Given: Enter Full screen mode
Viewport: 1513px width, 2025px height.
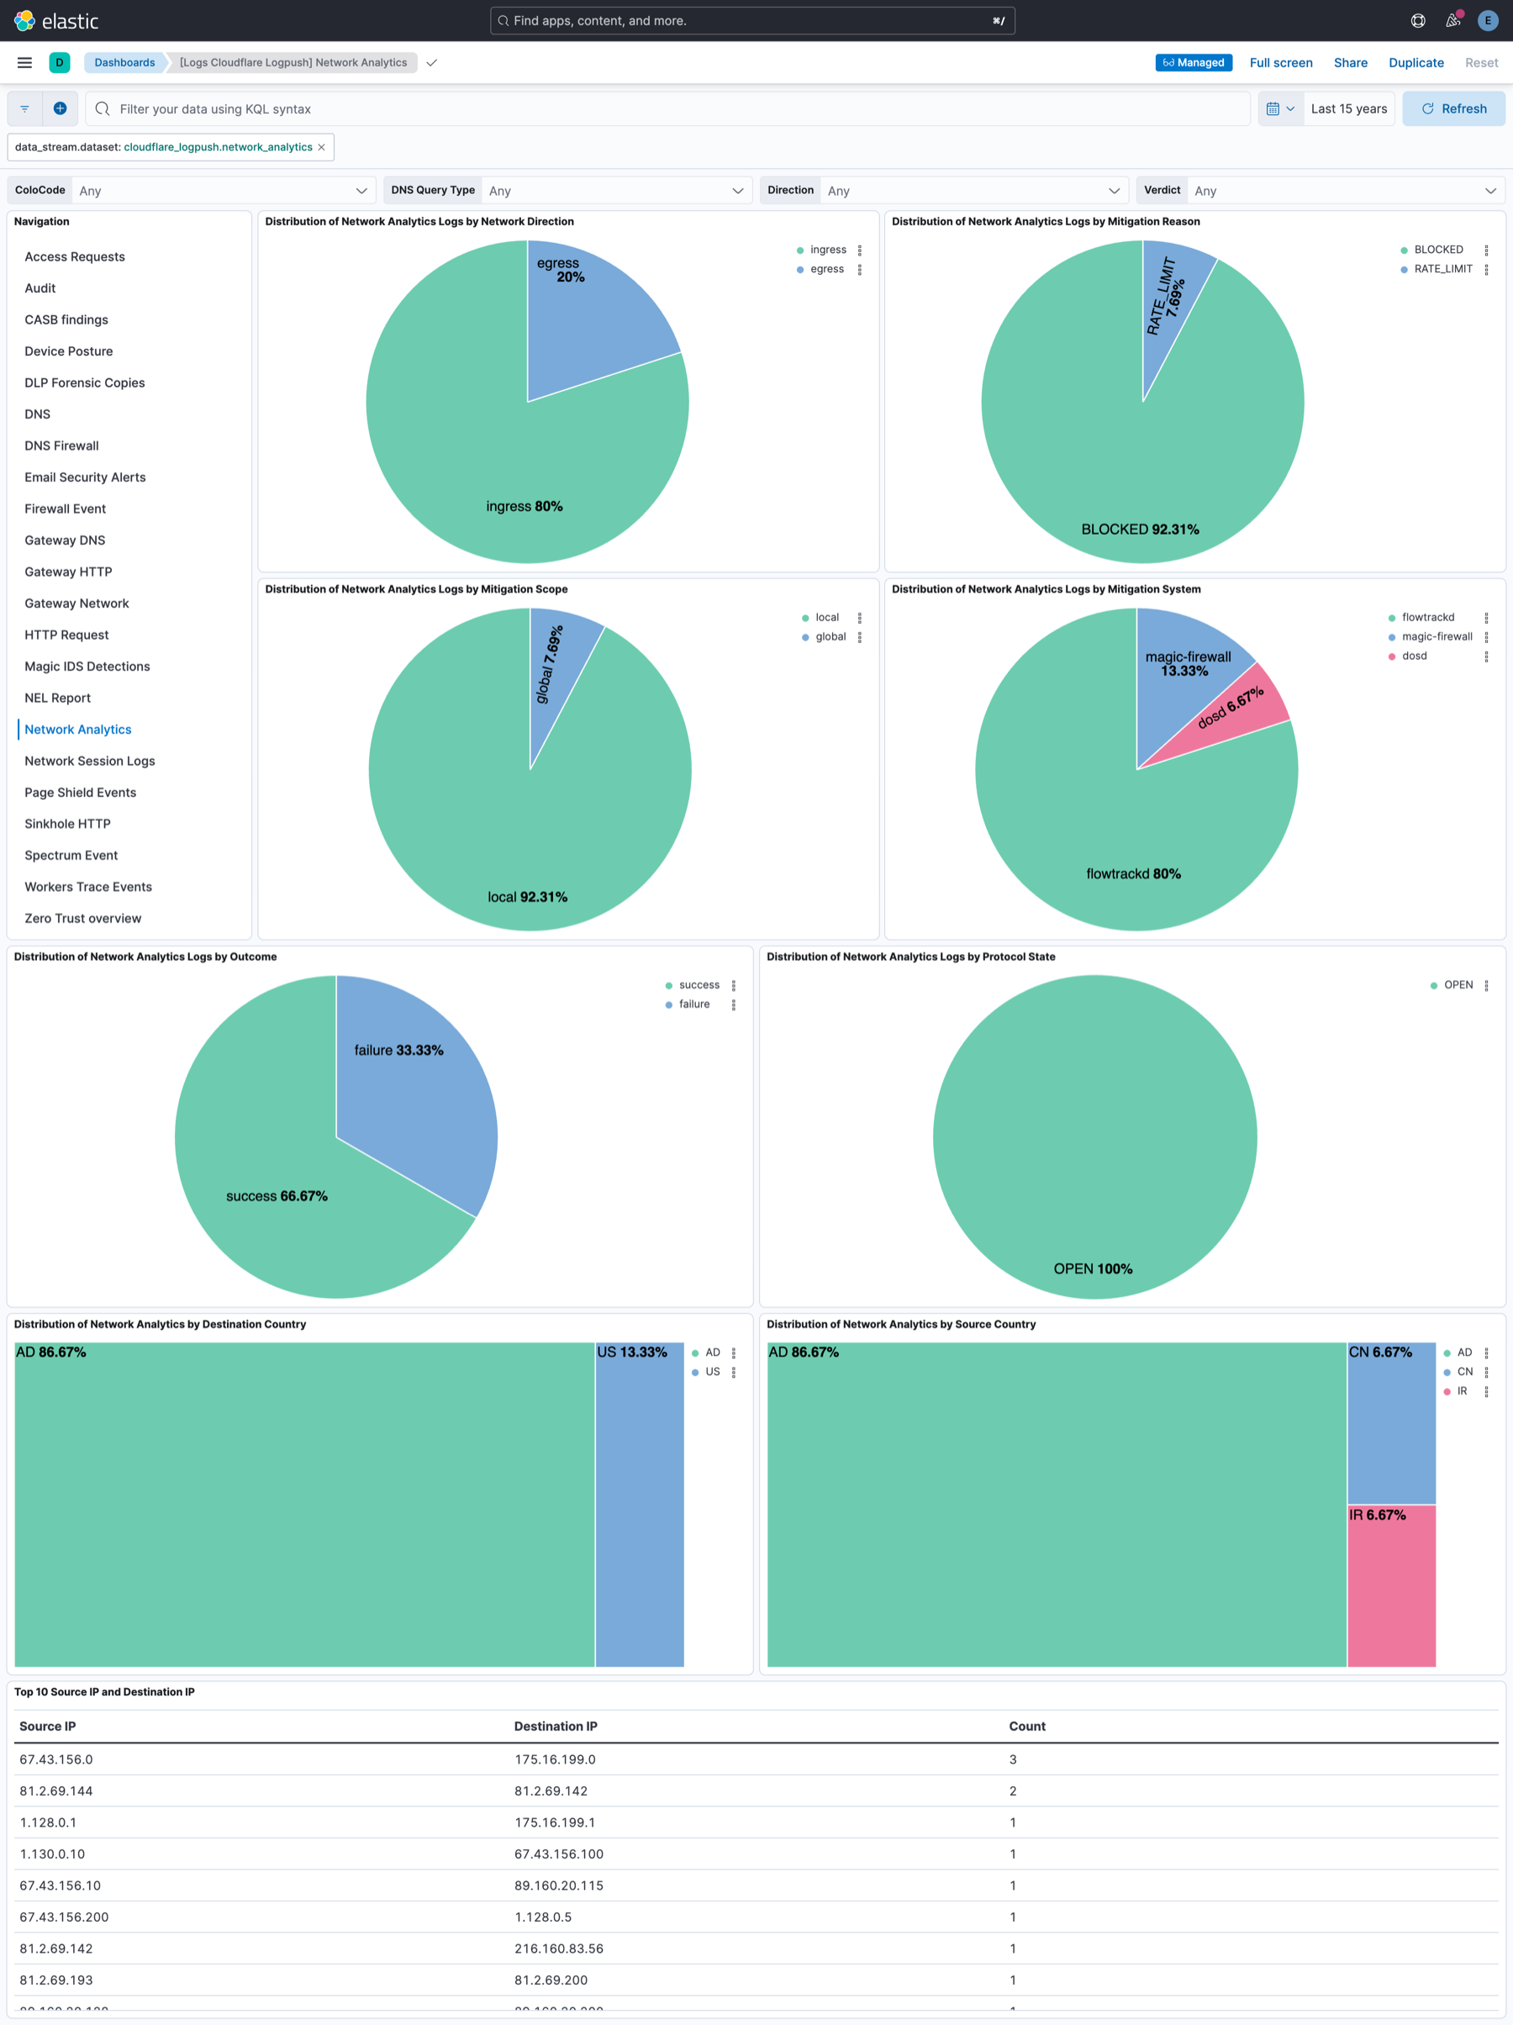Looking at the screenshot, I should pyautogui.click(x=1280, y=62).
